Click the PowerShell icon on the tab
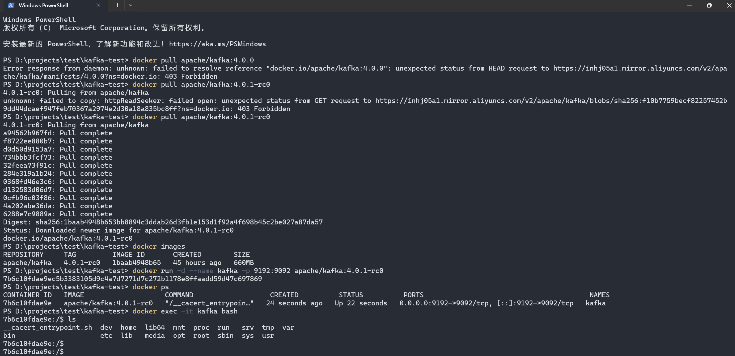Image resolution: width=735 pixels, height=356 pixels. pyautogui.click(x=11, y=5)
